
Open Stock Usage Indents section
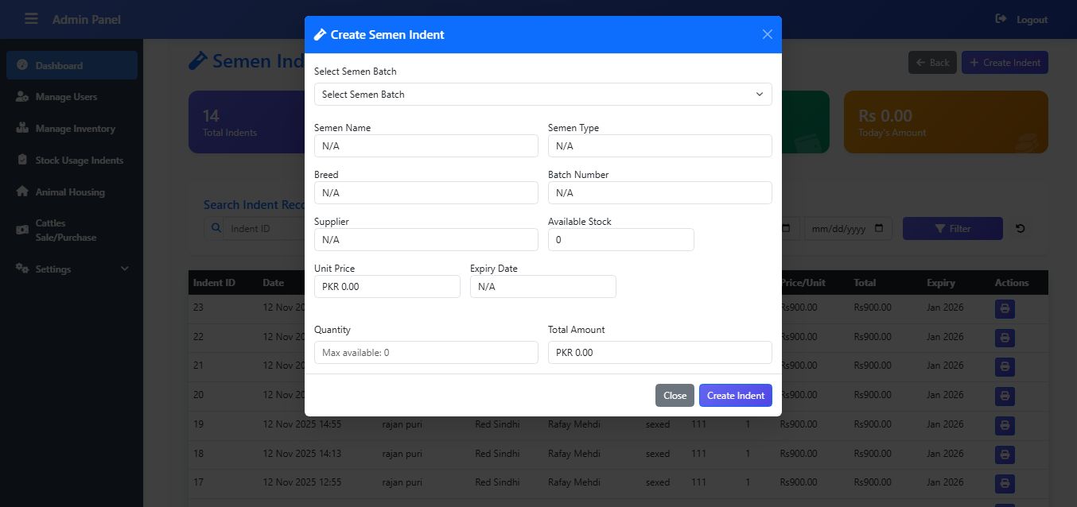tap(79, 161)
